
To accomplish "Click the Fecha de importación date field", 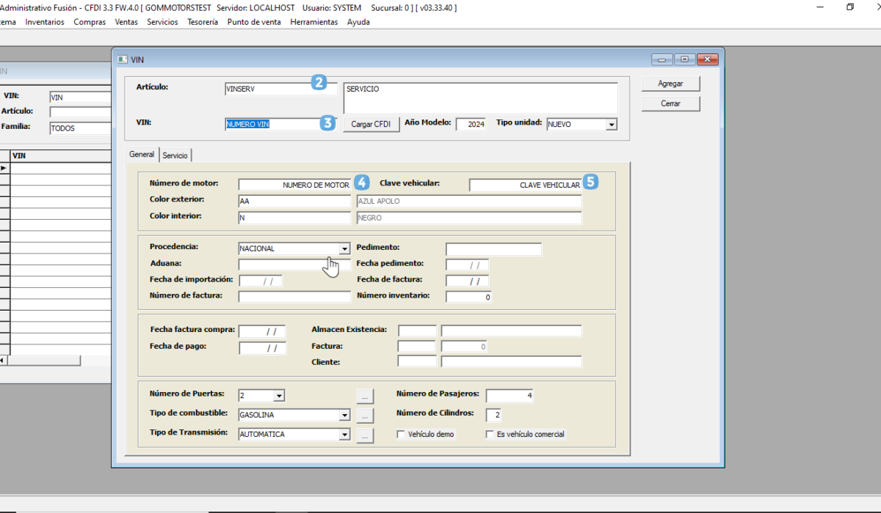I will pos(260,281).
